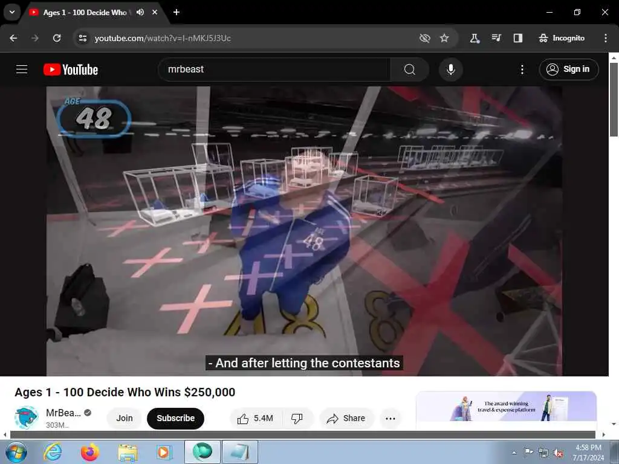Image resolution: width=619 pixels, height=464 pixels.
Task: Mute the tab via its speaker icon
Action: pyautogui.click(x=140, y=12)
